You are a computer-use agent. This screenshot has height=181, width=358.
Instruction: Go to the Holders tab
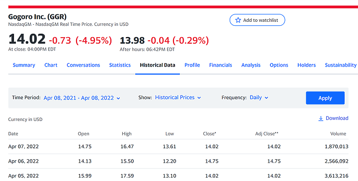(x=307, y=65)
